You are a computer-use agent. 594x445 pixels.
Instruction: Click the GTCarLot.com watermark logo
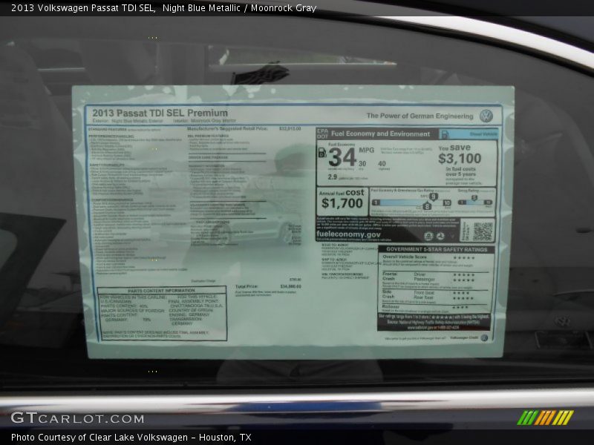pos(77,418)
